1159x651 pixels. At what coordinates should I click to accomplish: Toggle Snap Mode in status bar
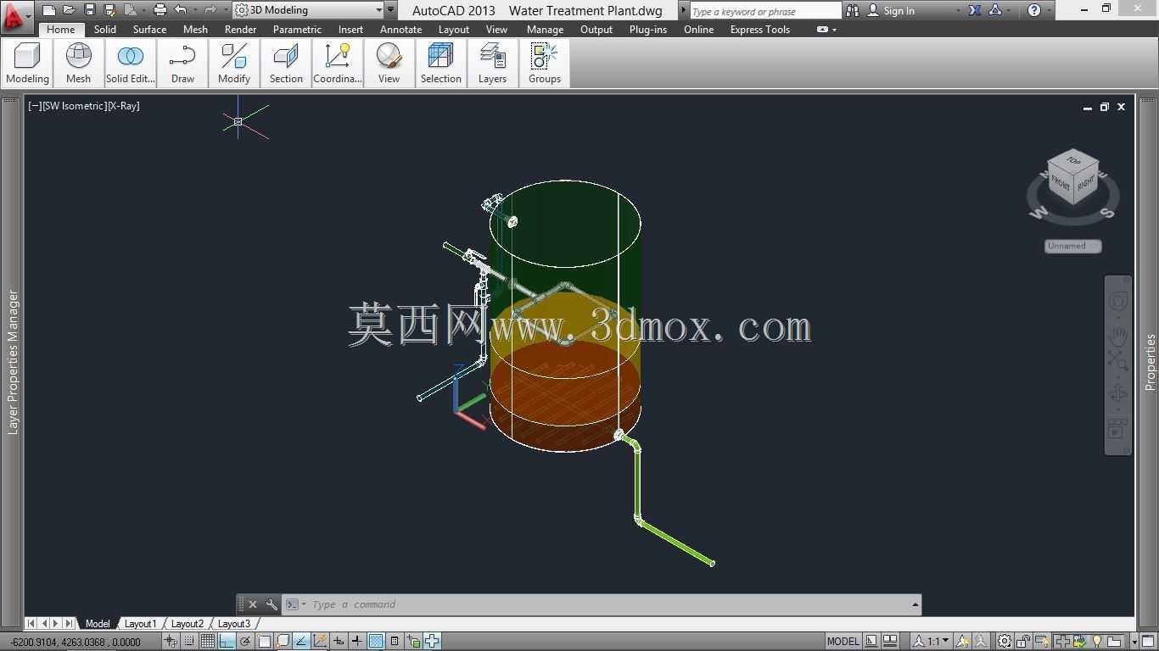(189, 641)
